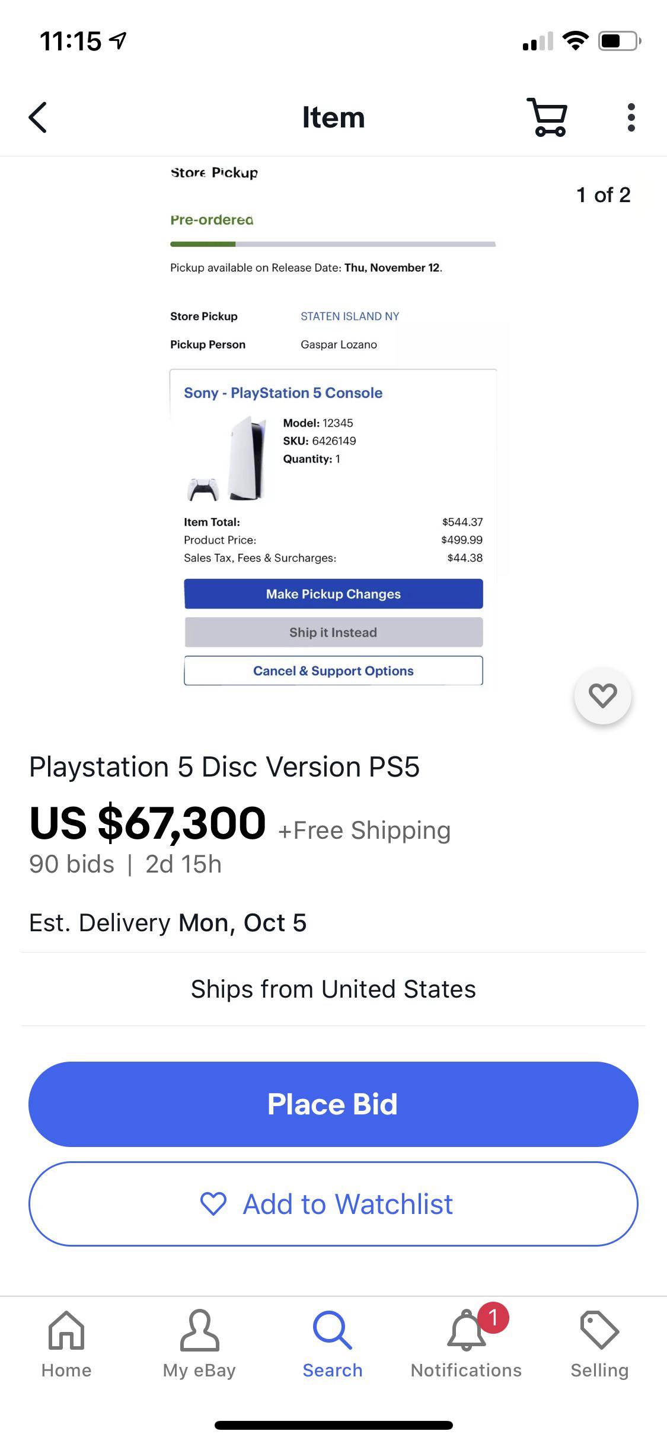667x1444 pixels.
Task: Expand details via Cancel & Support Options
Action: click(333, 670)
